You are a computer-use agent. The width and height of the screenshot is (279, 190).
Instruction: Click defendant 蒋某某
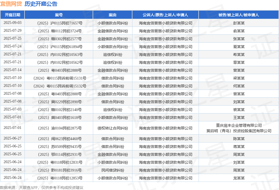point(239,147)
